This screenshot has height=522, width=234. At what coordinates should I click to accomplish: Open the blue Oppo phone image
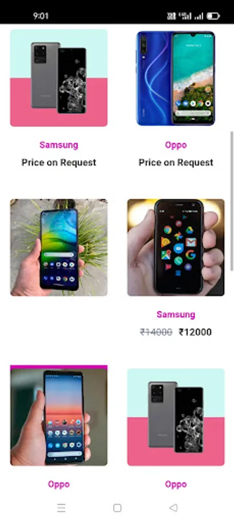(x=175, y=78)
